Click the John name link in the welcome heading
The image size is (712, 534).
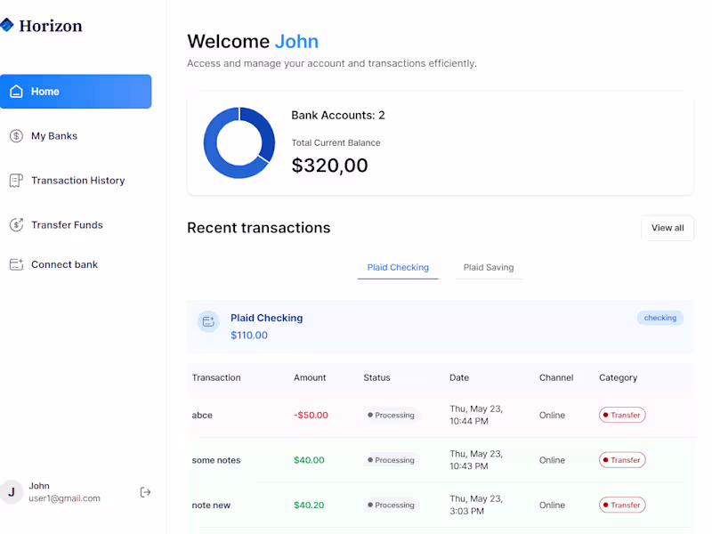click(296, 41)
